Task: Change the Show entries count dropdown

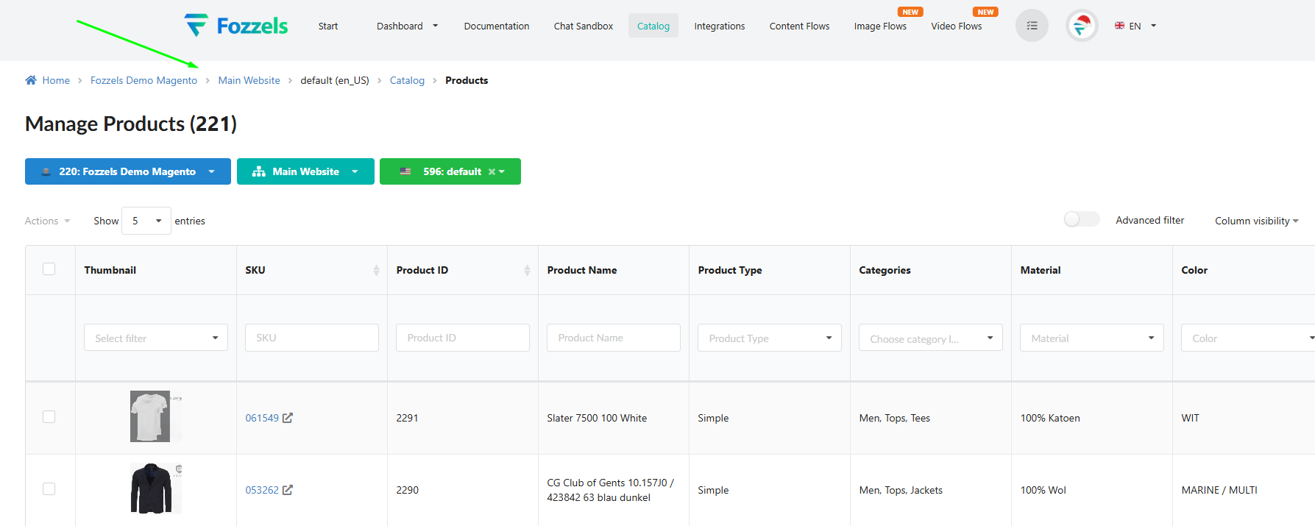Action: click(x=146, y=221)
